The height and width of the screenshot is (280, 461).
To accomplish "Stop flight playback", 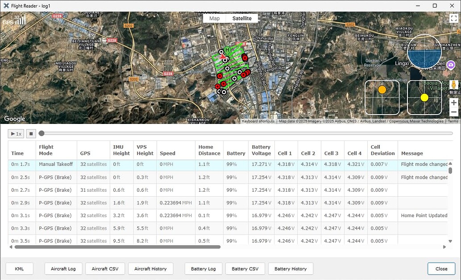I will (31, 134).
